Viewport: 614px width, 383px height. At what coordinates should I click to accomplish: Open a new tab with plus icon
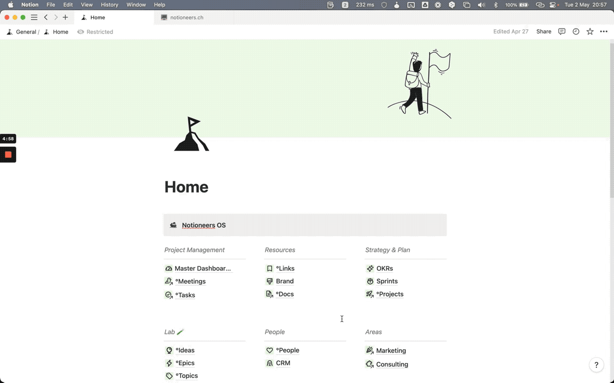[x=66, y=17]
